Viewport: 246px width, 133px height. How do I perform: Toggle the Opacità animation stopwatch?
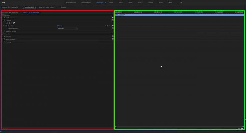(6, 26)
